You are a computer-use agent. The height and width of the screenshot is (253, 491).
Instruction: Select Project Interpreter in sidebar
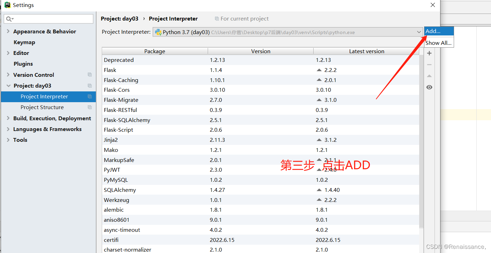tap(48, 97)
